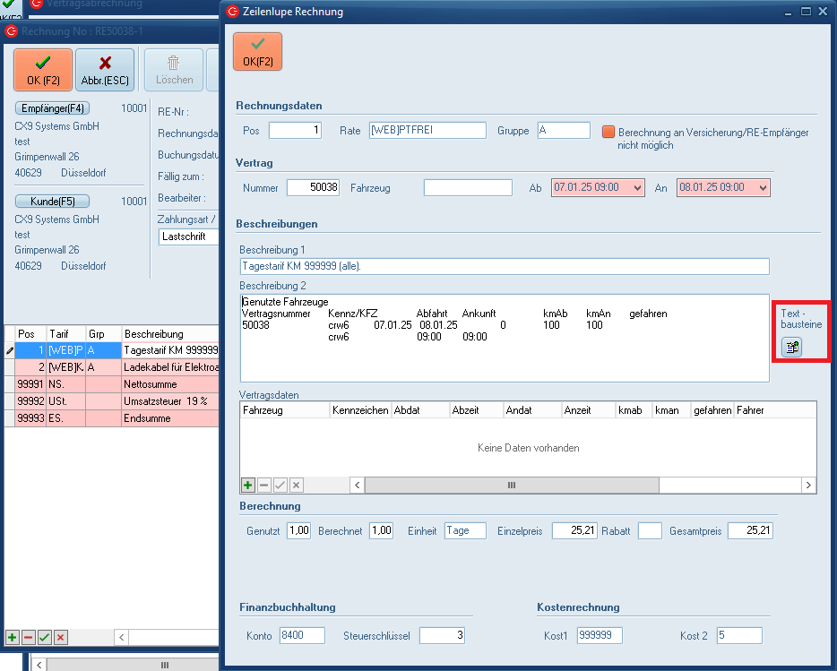Expand the Zahlungsart Lastschrift combo box
Screen dimensions: 837x671
(x=188, y=237)
